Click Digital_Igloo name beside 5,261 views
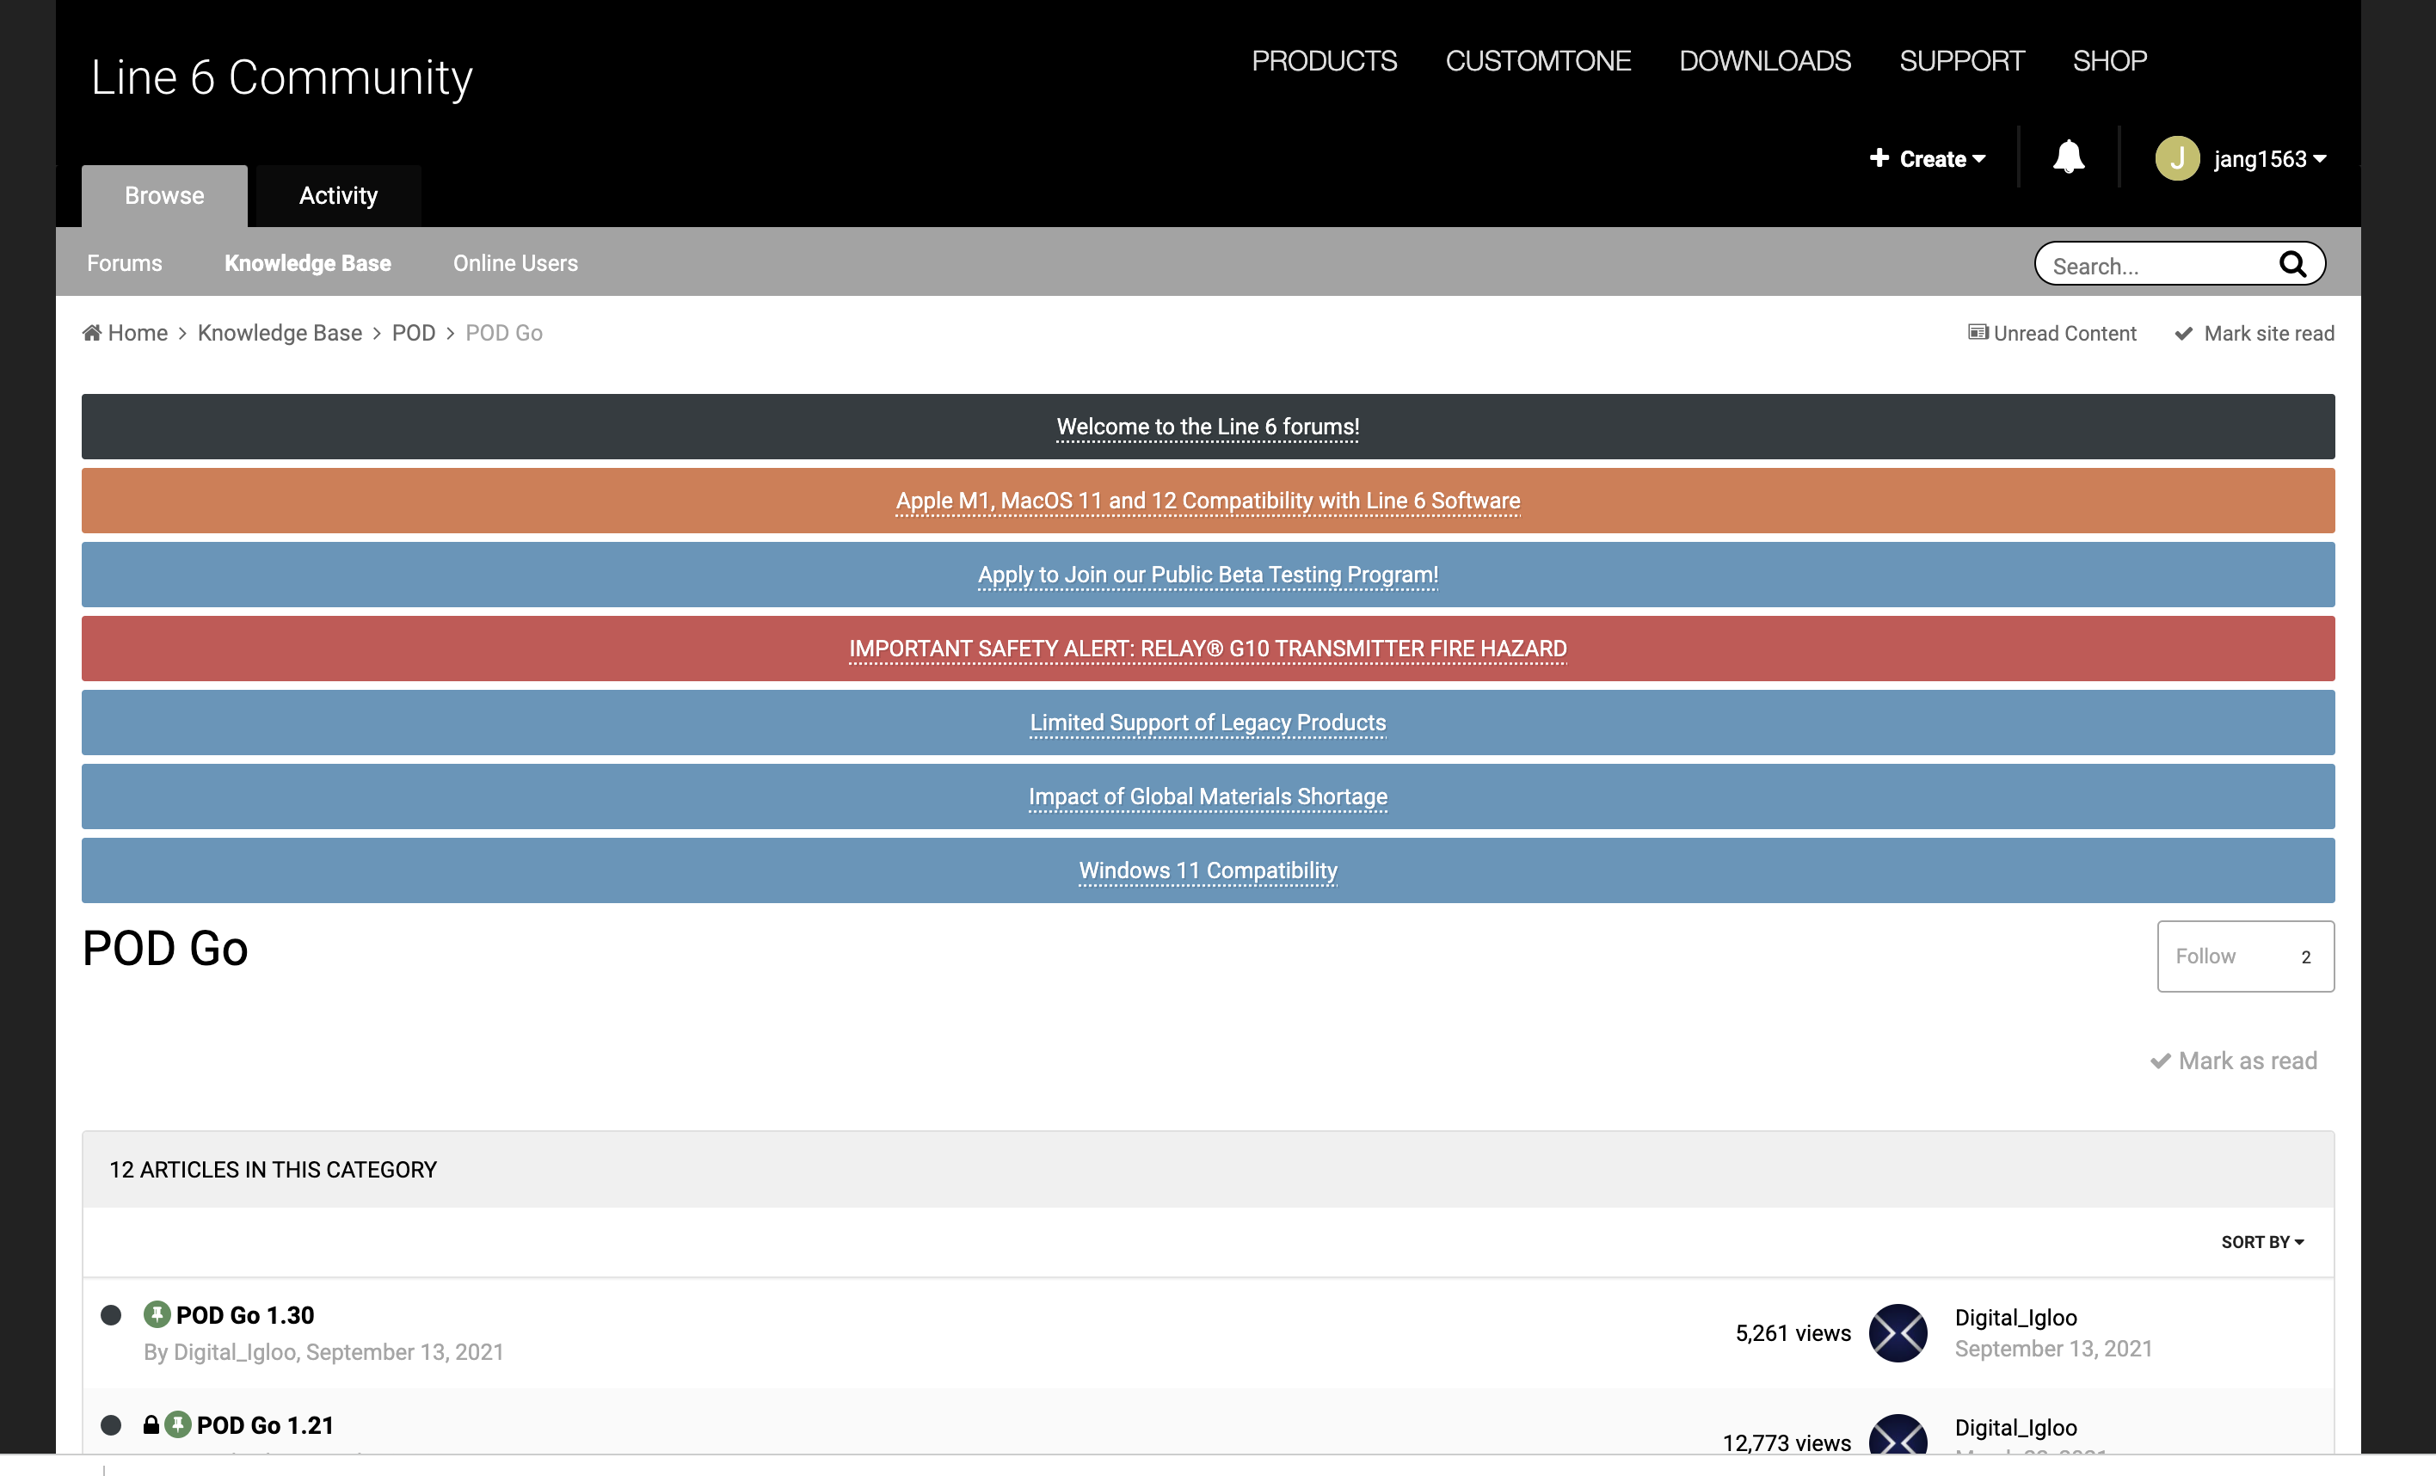 (x=2016, y=1317)
